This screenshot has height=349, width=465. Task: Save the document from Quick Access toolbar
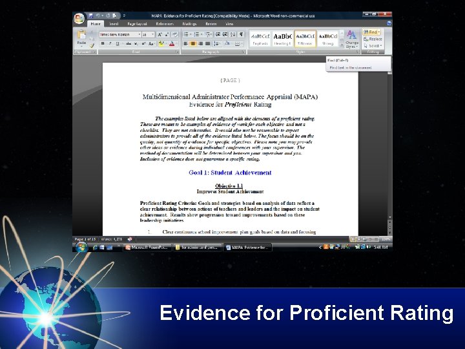point(91,16)
